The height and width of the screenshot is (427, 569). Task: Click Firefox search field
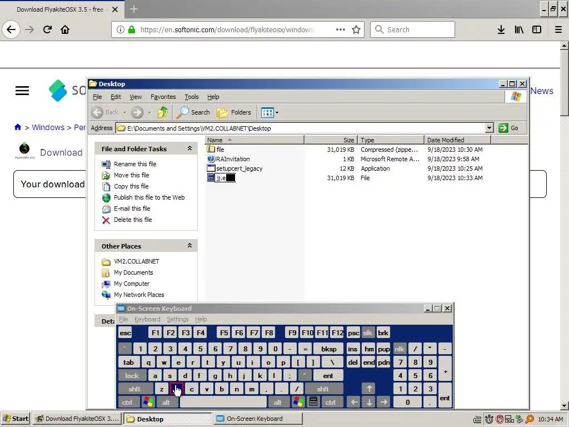[x=412, y=29]
